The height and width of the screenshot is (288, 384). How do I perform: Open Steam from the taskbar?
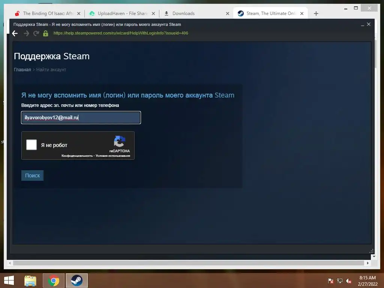(x=76, y=280)
